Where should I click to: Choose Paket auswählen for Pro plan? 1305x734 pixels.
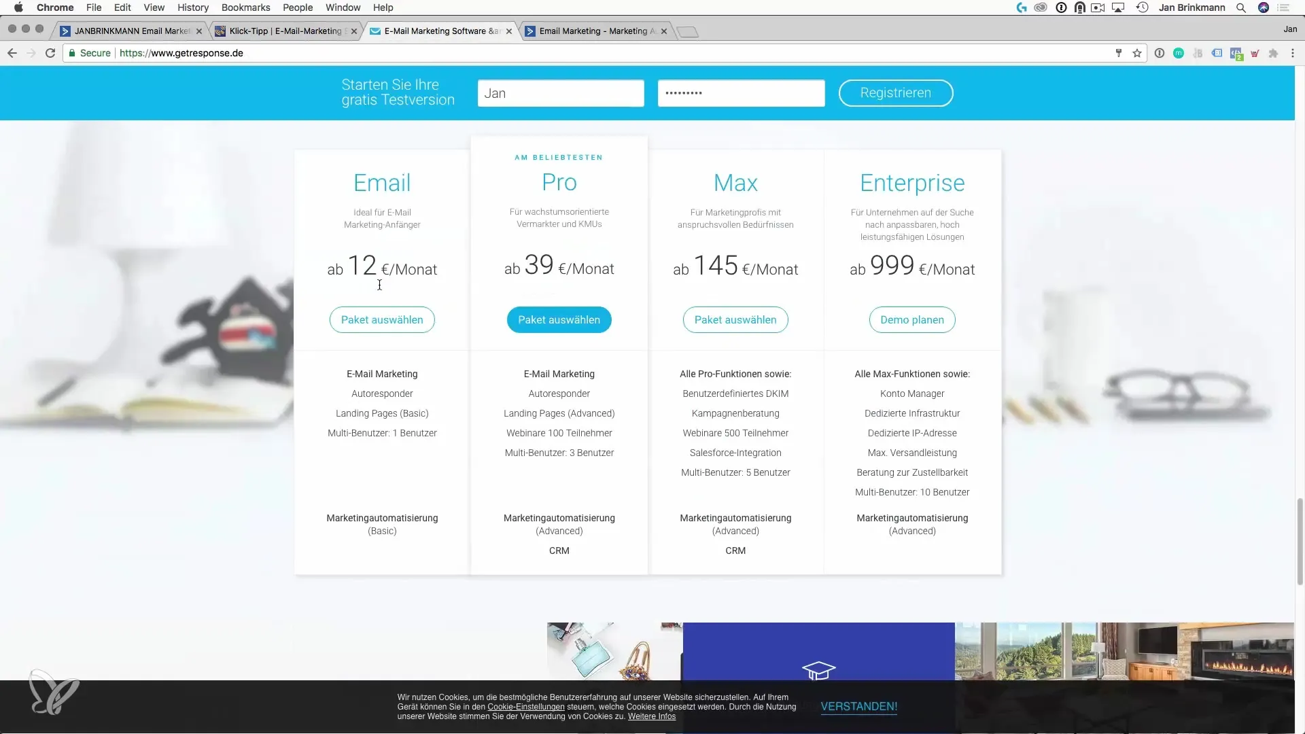[x=559, y=320]
